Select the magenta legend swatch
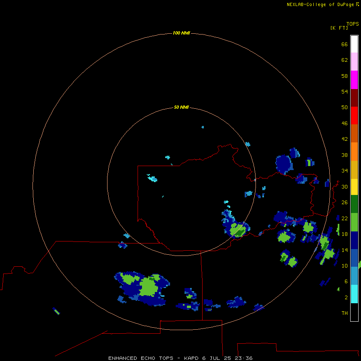361x361 pixels. [354, 80]
